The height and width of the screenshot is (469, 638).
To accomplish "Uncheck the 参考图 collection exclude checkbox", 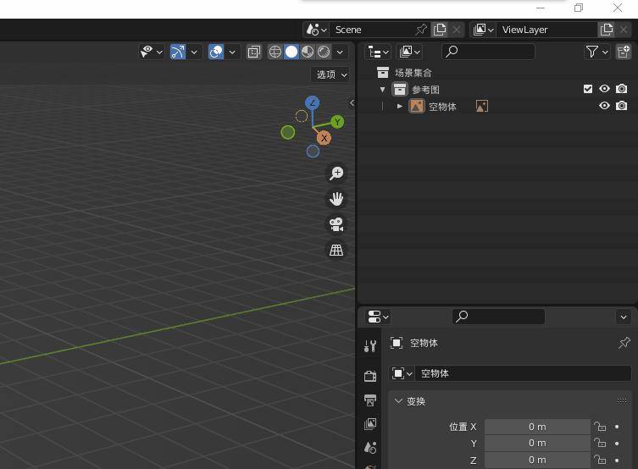I will pos(588,89).
